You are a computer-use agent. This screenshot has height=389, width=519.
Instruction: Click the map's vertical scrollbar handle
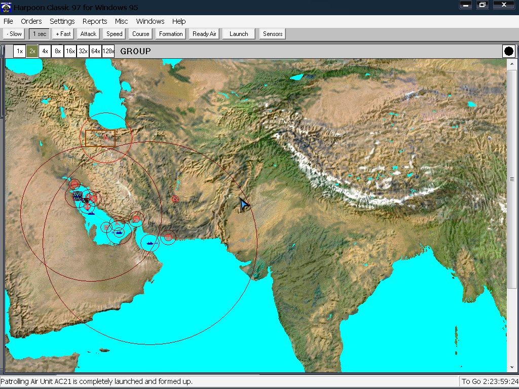pyautogui.click(x=512, y=179)
